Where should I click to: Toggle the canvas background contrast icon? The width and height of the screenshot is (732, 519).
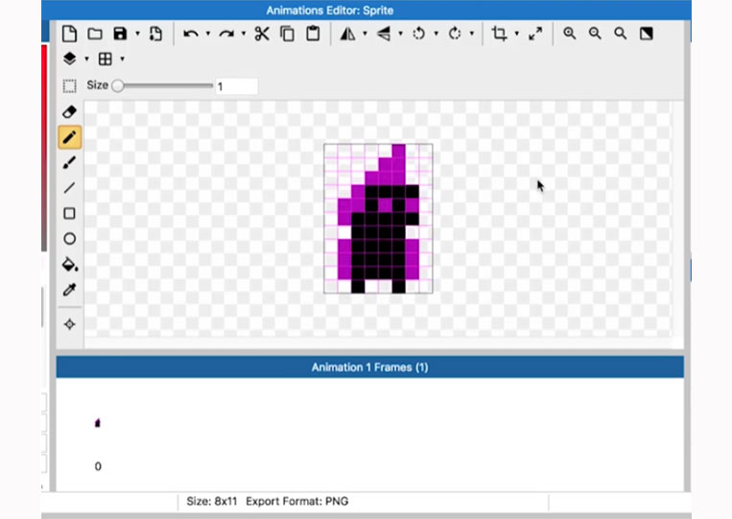point(646,34)
